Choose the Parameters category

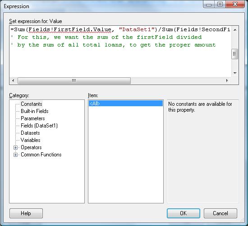33,118
